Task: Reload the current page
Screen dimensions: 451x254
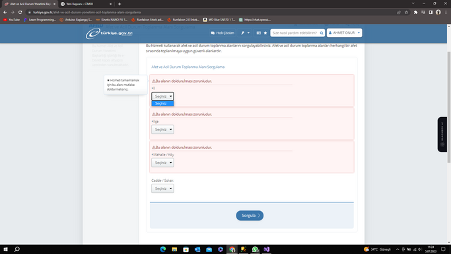Action: (x=20, y=13)
